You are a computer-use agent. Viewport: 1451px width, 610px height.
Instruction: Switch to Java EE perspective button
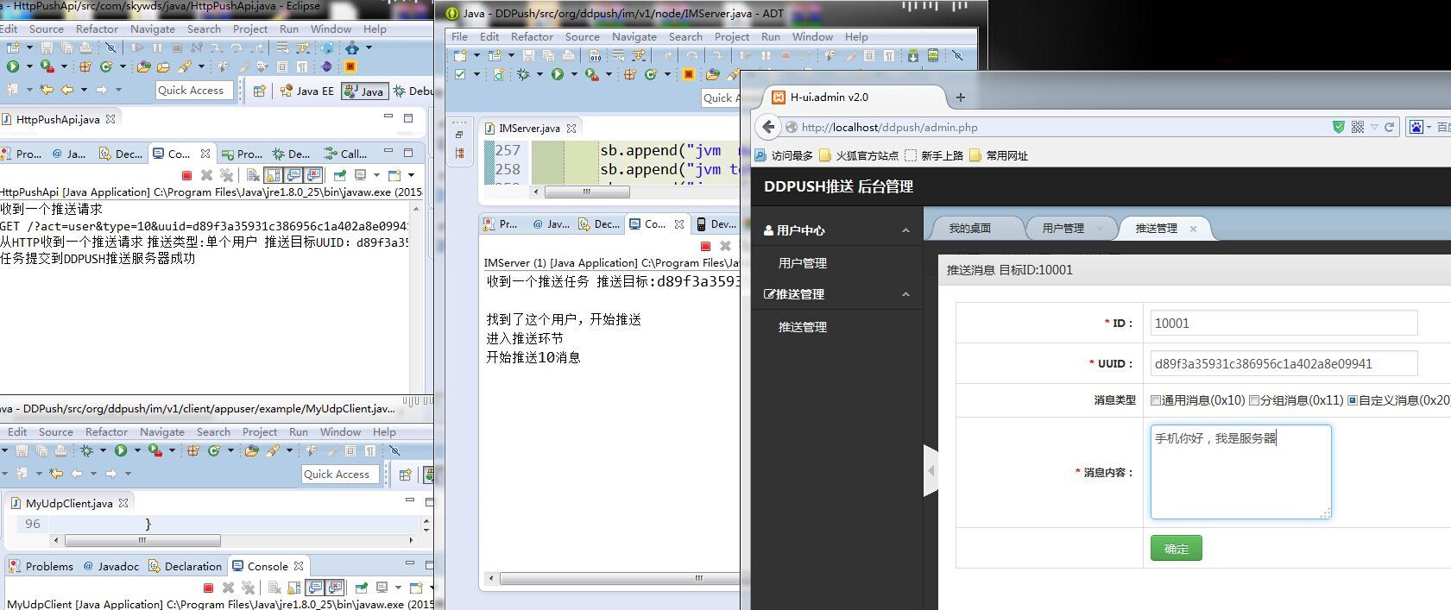306,91
